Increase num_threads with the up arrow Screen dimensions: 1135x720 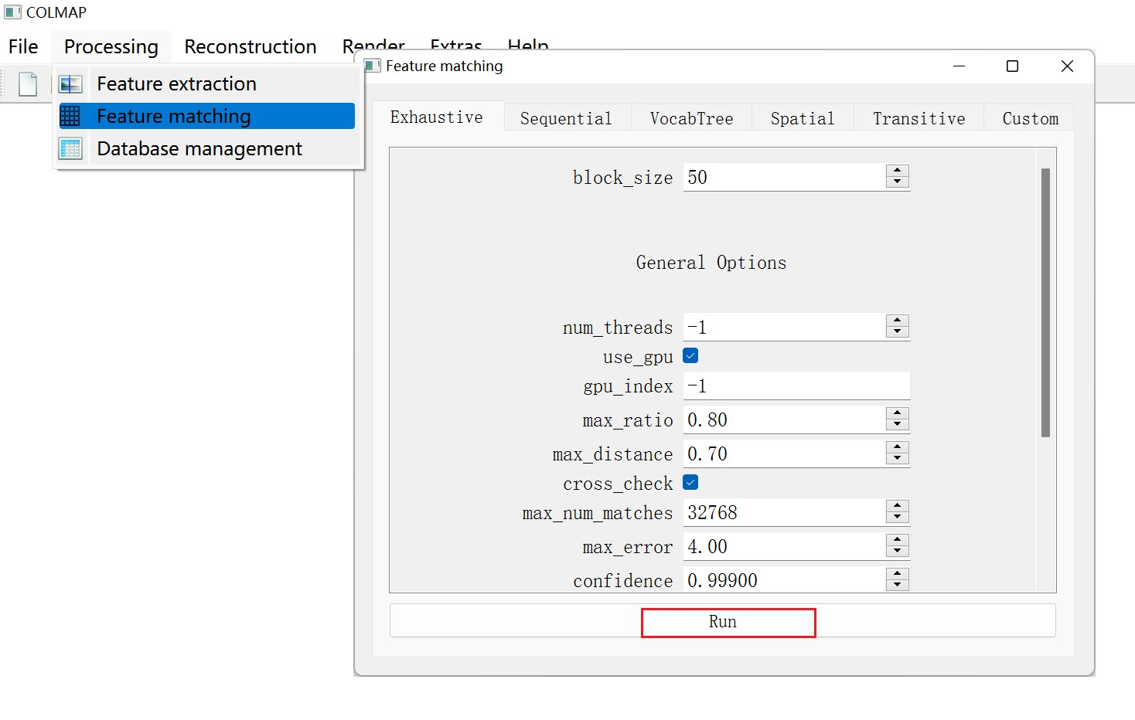point(898,321)
